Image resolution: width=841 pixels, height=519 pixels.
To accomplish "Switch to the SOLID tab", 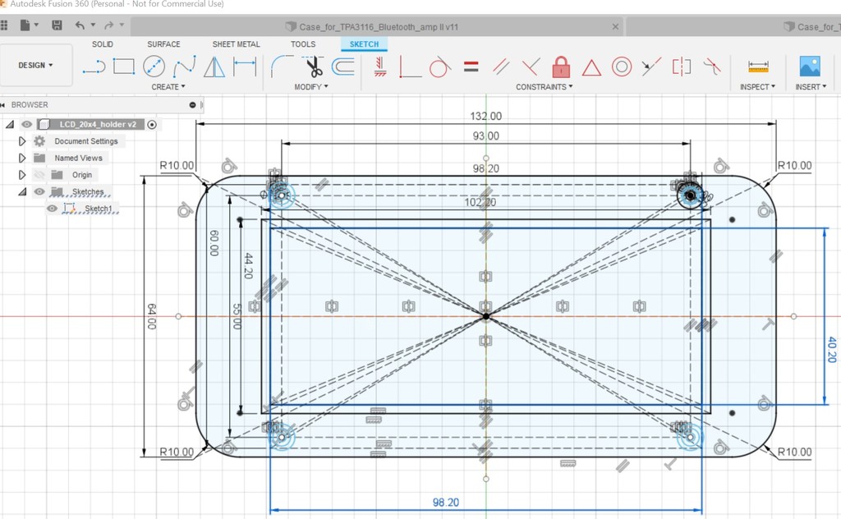I will pyautogui.click(x=102, y=44).
